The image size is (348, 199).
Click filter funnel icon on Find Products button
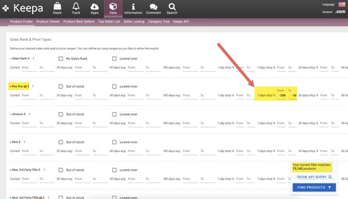[330, 187]
